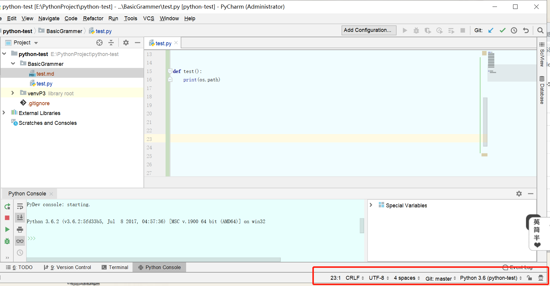Screen dimensions: 550x286
Task: Toggle soft wraps in Python console
Action: 20,206
